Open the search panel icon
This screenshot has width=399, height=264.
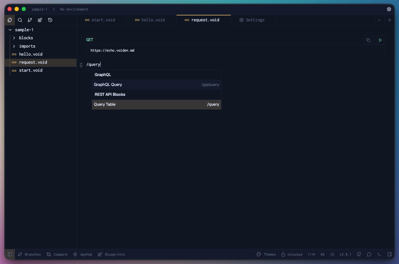coord(20,20)
